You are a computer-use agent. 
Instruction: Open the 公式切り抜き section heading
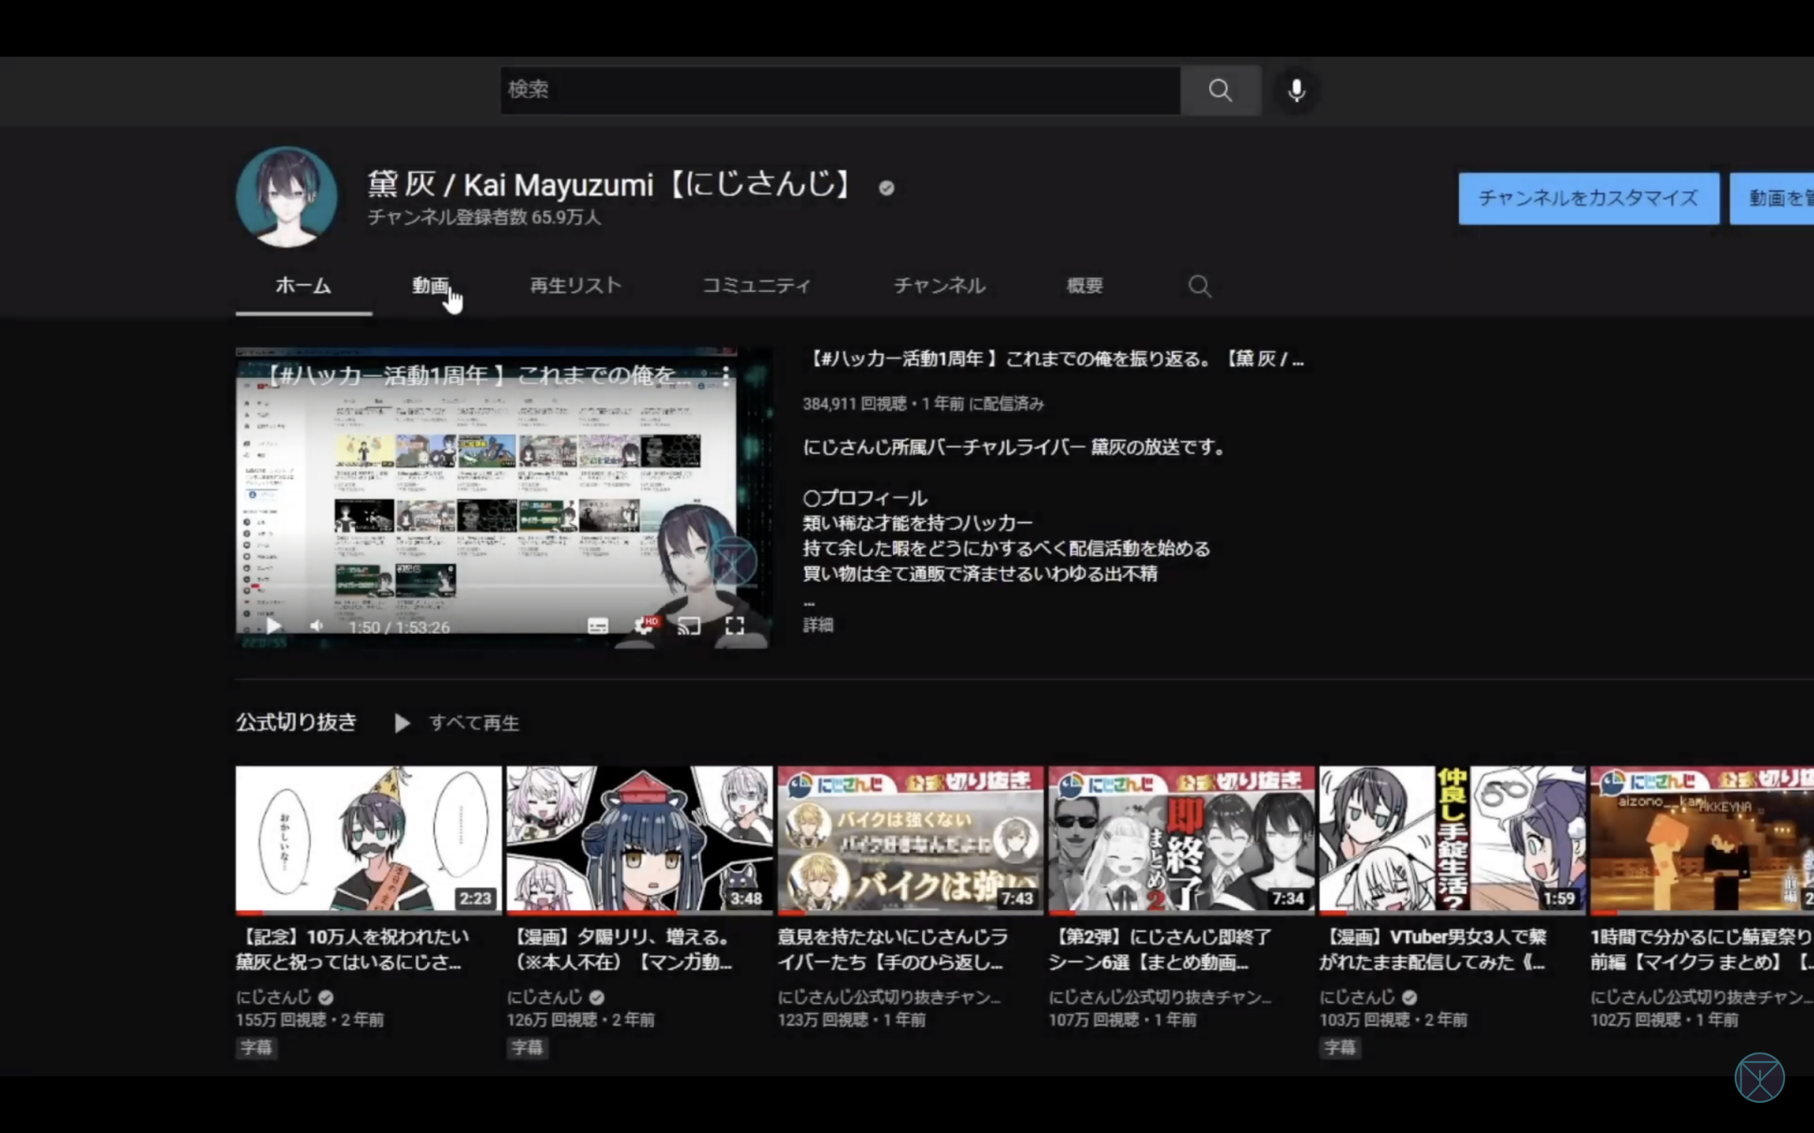[x=296, y=722]
